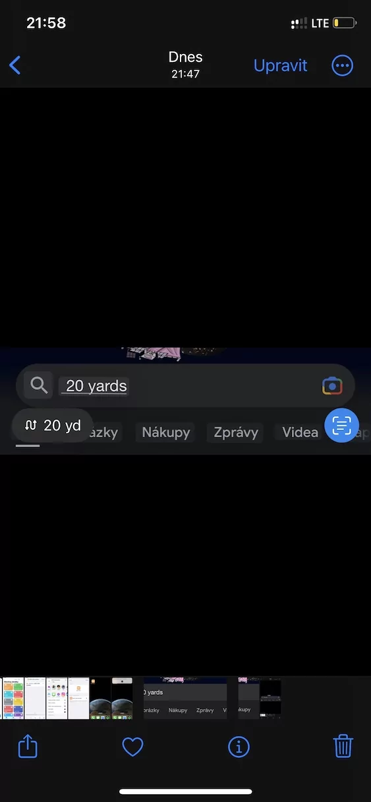
Task: Delete the photo with the trash icon
Action: [x=343, y=746]
